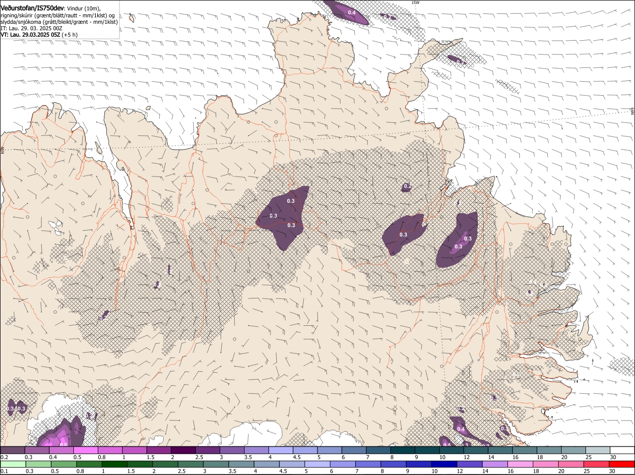Viewport: 635px width, 475px height.
Task: Click the '30' label on the lower scale
Action: pyautogui.click(x=612, y=471)
